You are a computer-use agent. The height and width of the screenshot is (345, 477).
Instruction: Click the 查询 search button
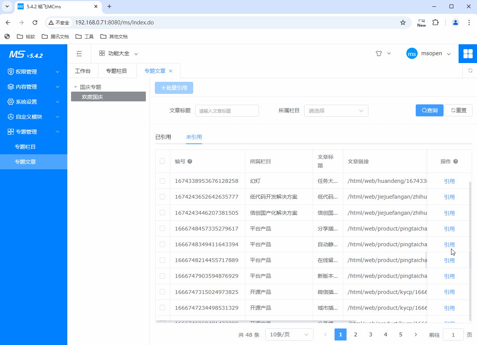[x=429, y=110]
